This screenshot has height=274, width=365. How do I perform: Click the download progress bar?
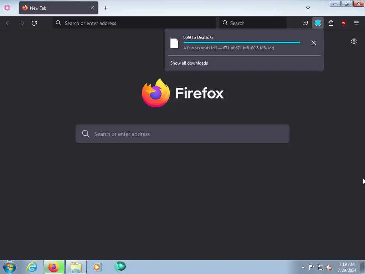tap(242, 42)
